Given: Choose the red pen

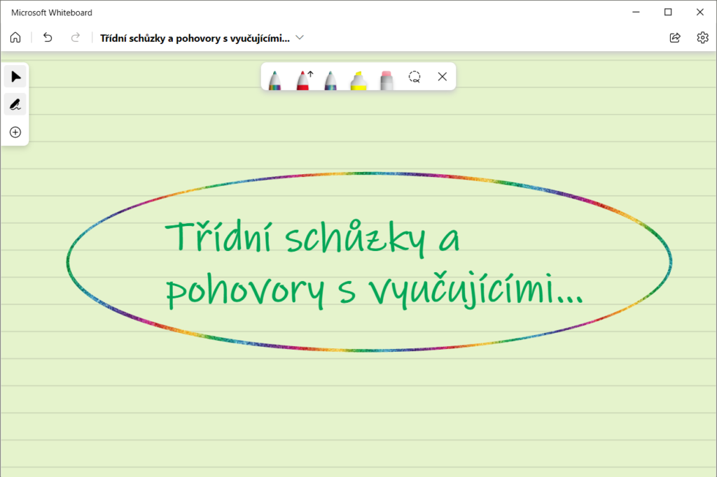Looking at the screenshot, I should (x=303, y=78).
